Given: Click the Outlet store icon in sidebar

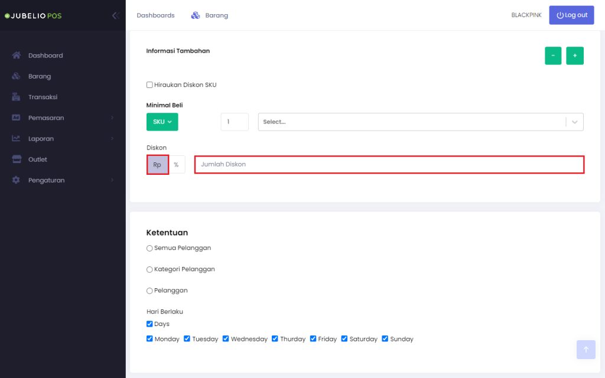Looking at the screenshot, I should point(16,159).
